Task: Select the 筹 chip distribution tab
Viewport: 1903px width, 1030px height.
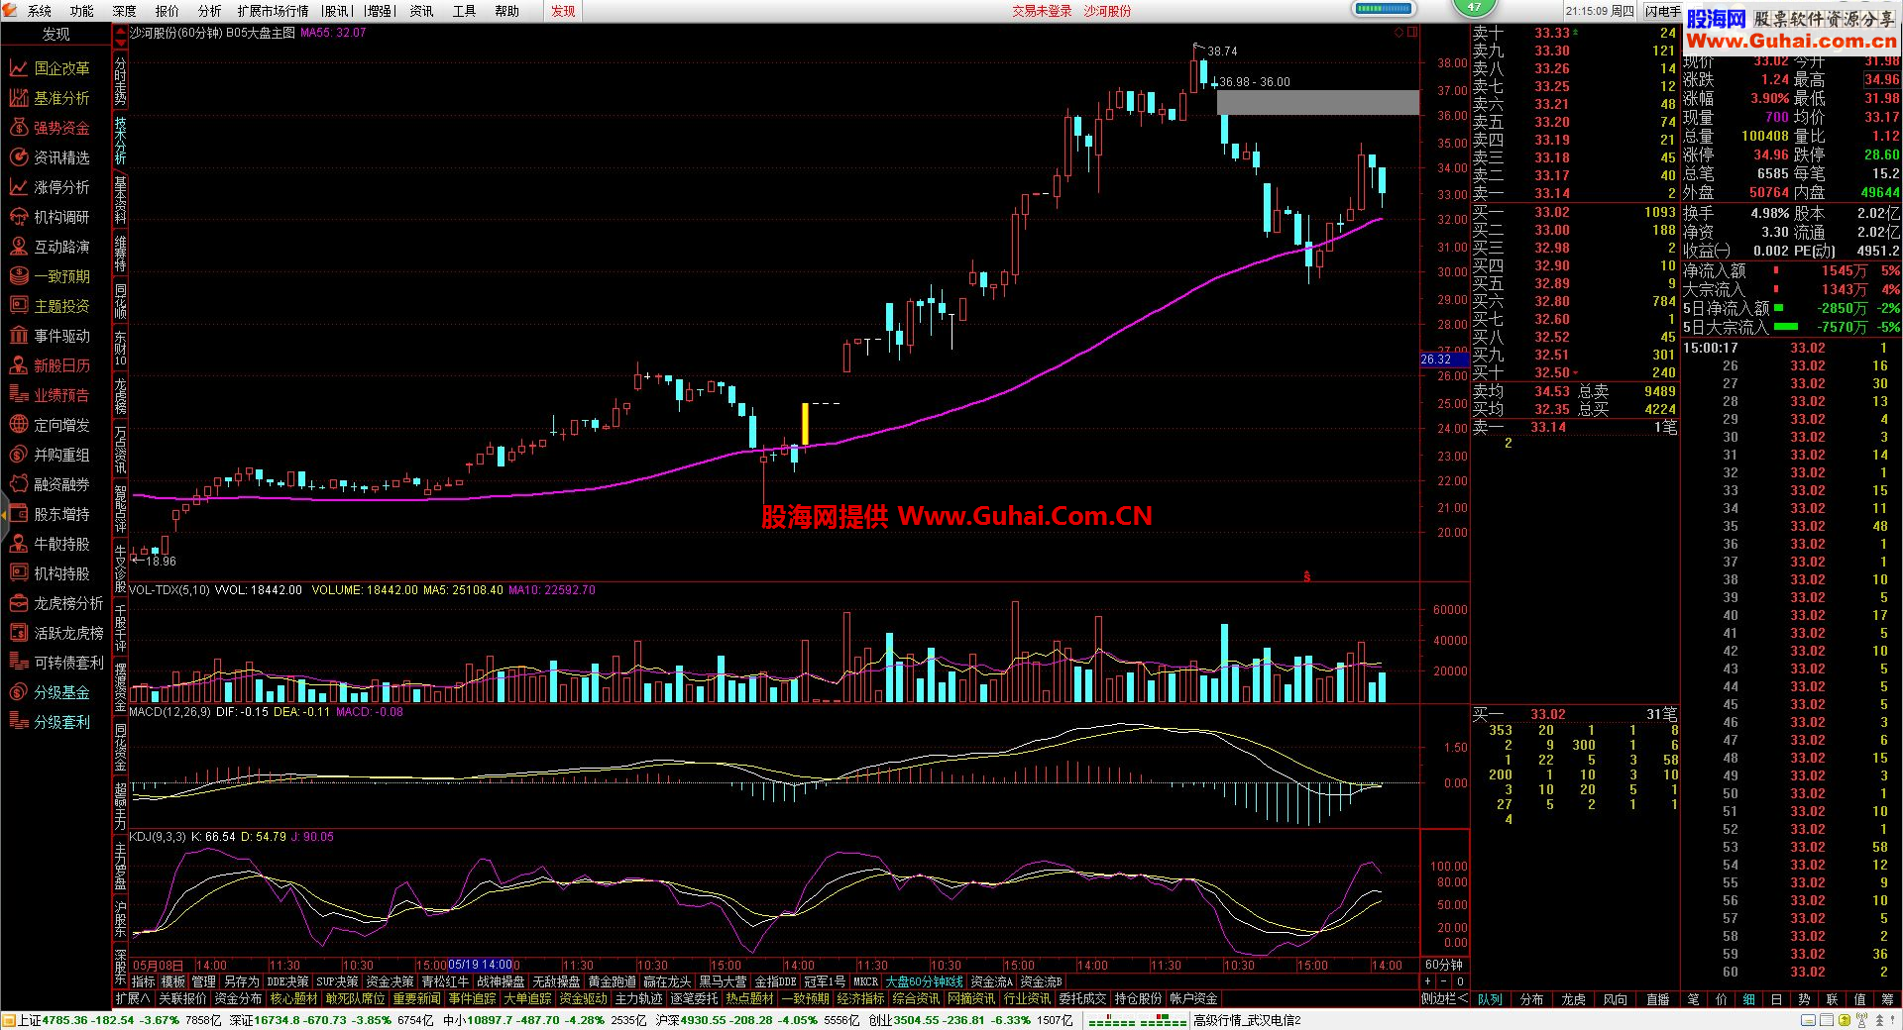Action: pos(1888,999)
